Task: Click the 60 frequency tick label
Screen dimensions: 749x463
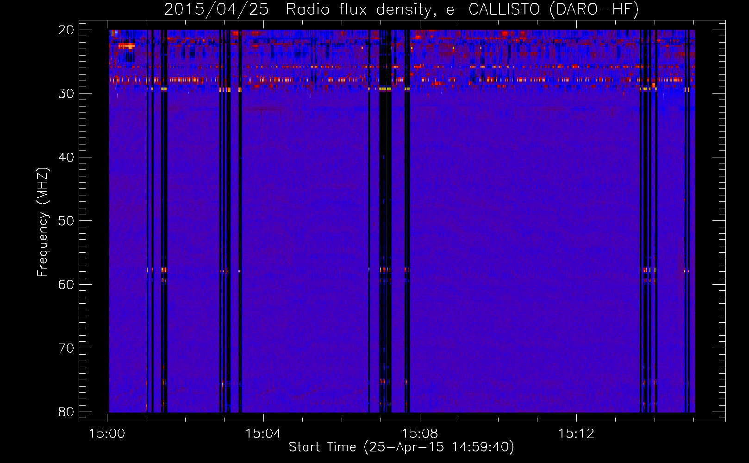Action: (x=66, y=284)
